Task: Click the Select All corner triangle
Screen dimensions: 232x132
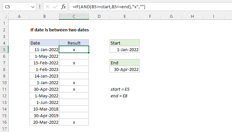Action: [4, 16]
